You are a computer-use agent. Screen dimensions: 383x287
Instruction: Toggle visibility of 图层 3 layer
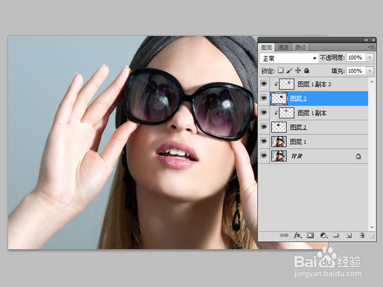point(264,99)
